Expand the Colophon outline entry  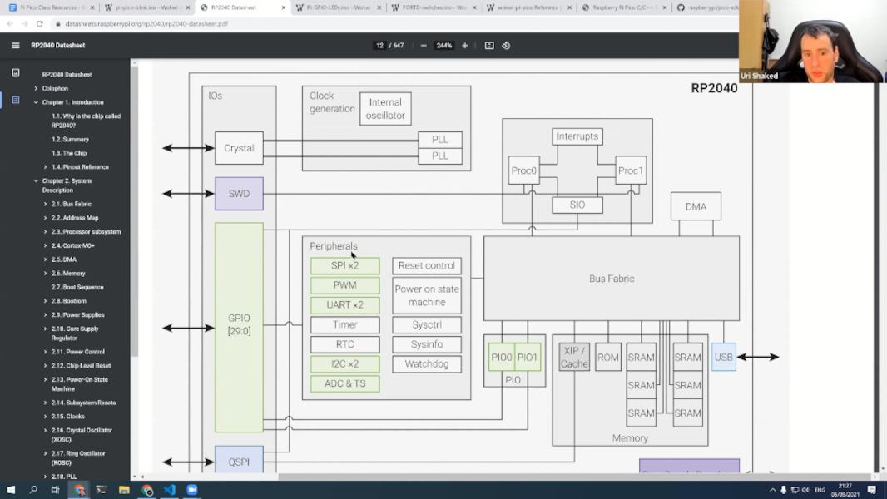pos(36,88)
